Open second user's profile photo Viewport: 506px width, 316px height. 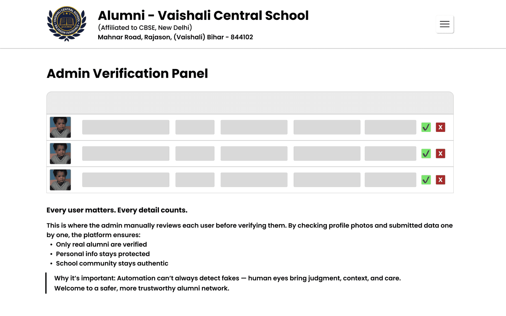click(x=60, y=153)
